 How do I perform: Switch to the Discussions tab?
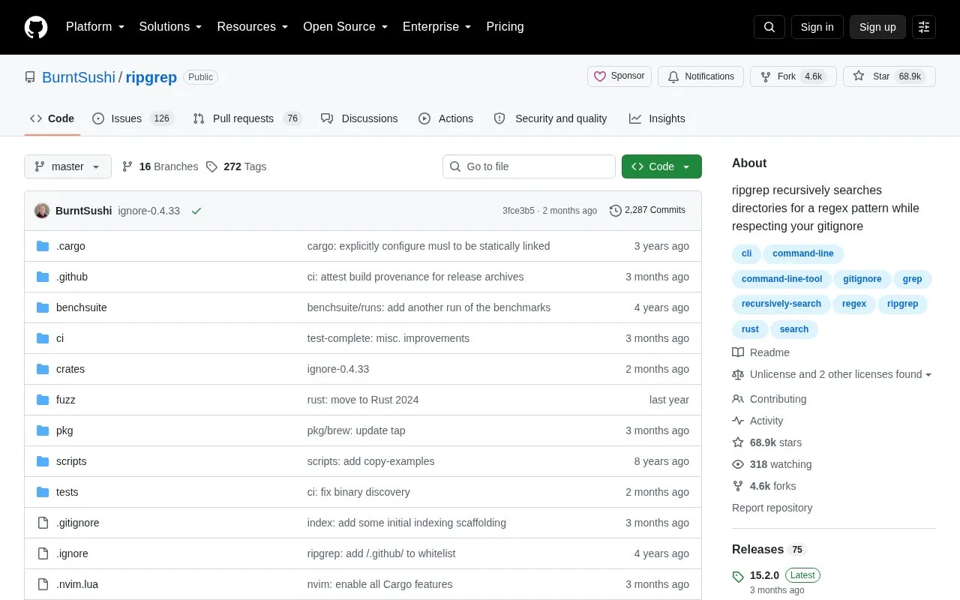(x=359, y=118)
